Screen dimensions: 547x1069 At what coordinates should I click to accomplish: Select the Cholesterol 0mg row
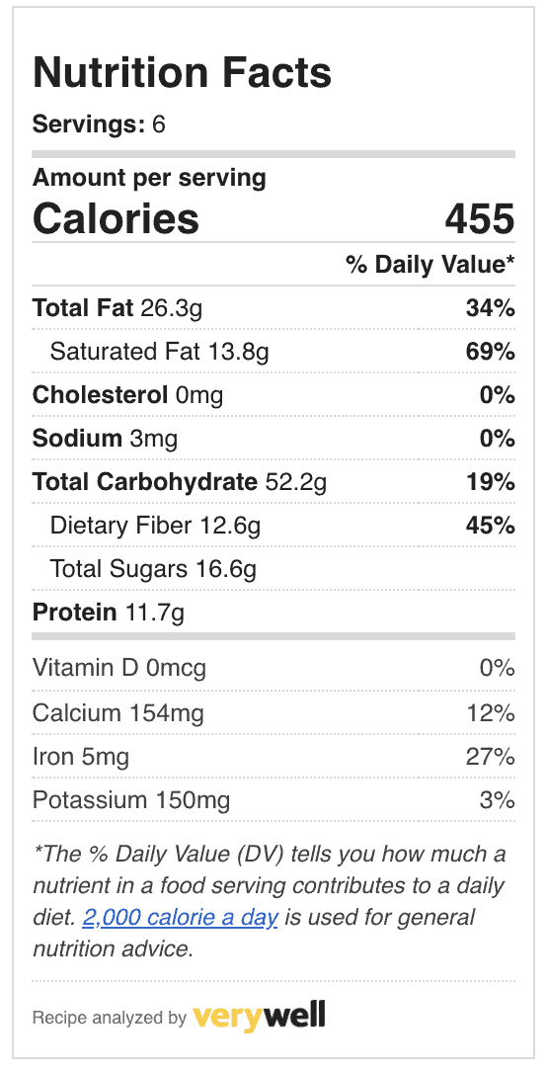pos(273,395)
